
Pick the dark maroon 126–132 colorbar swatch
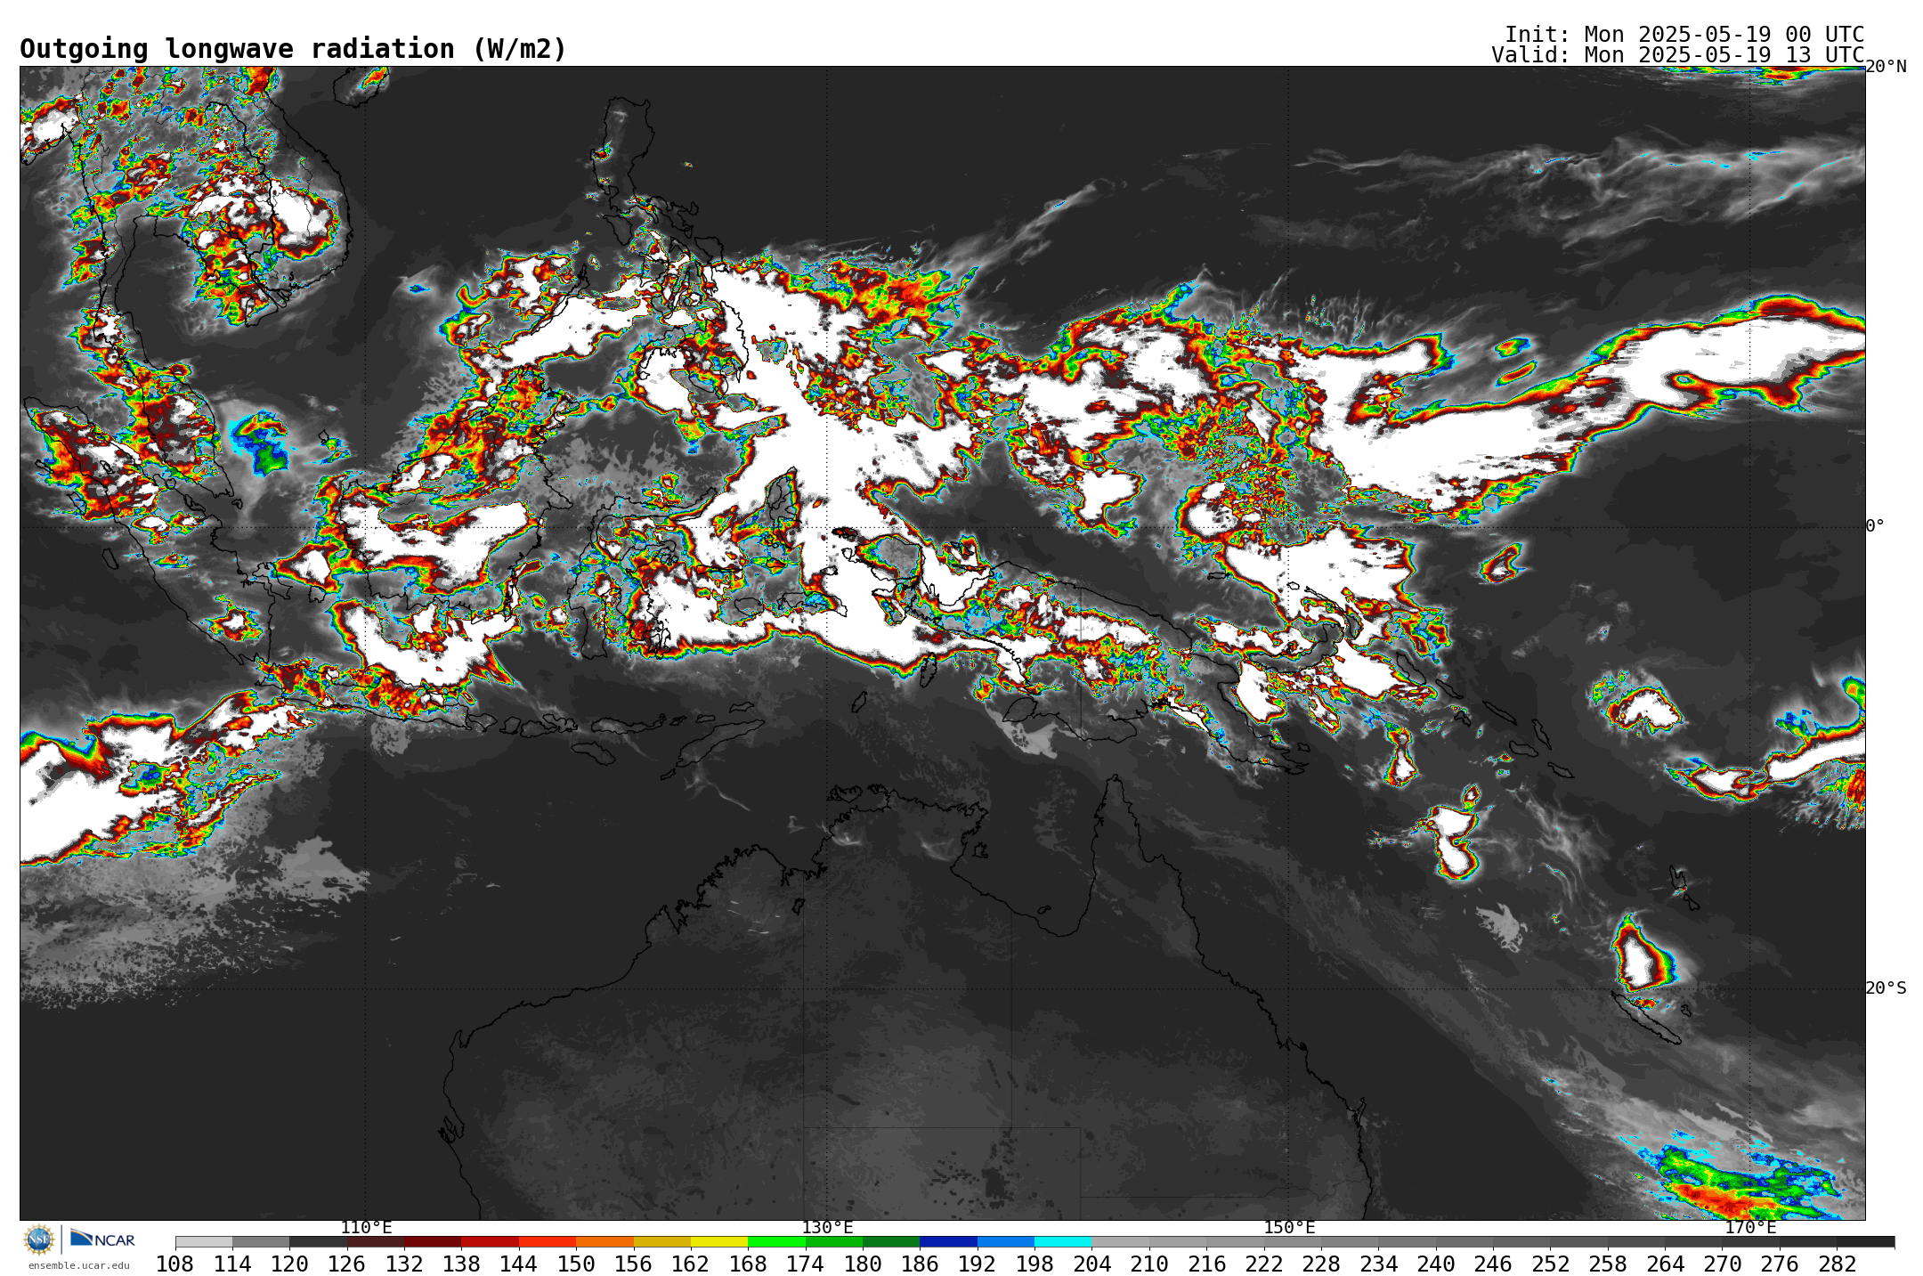[376, 1241]
